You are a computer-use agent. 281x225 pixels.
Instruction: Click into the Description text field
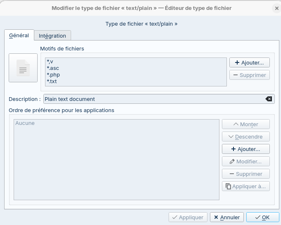153,99
